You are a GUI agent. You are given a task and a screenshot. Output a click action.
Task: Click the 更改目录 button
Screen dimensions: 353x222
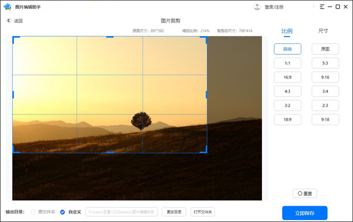point(174,212)
